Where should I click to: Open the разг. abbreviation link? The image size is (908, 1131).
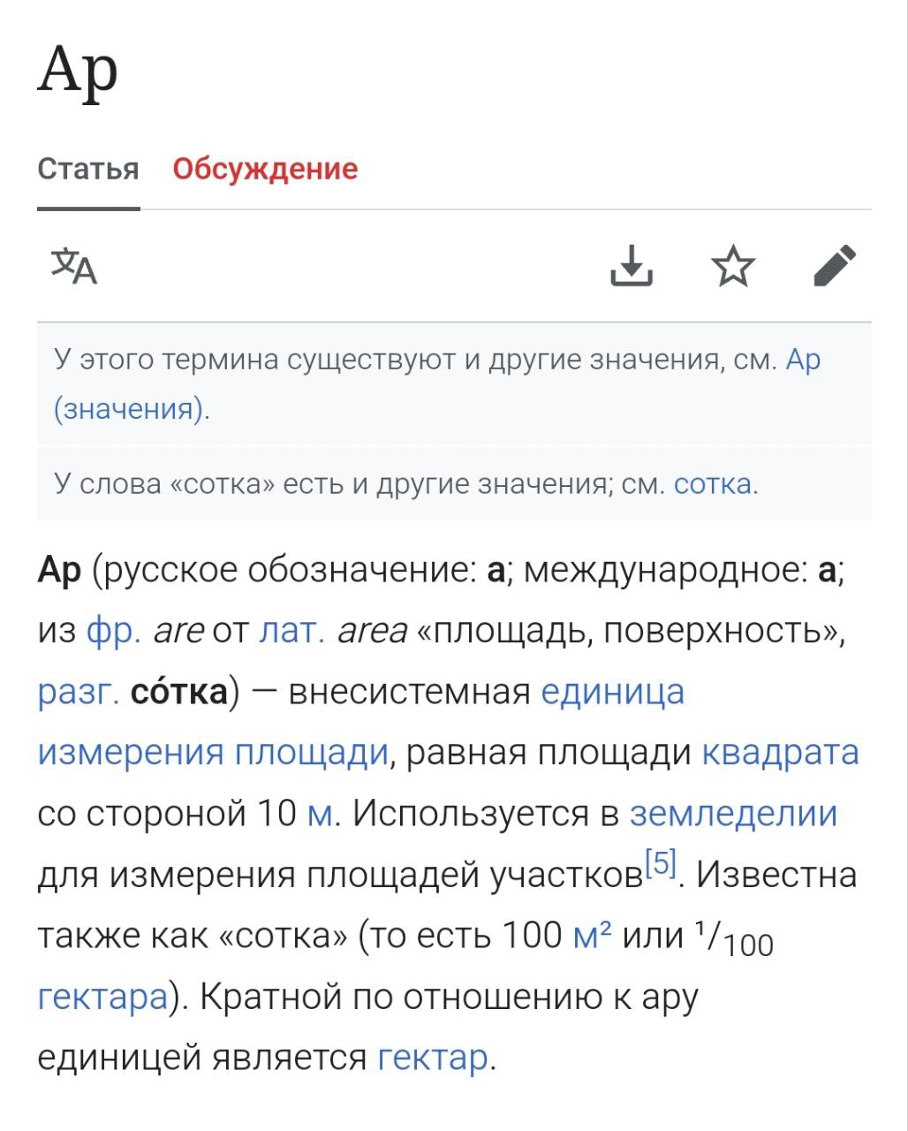click(79, 692)
